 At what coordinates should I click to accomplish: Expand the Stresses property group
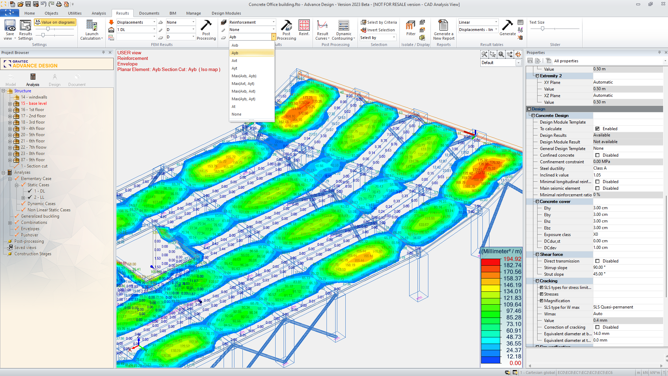[x=541, y=294]
